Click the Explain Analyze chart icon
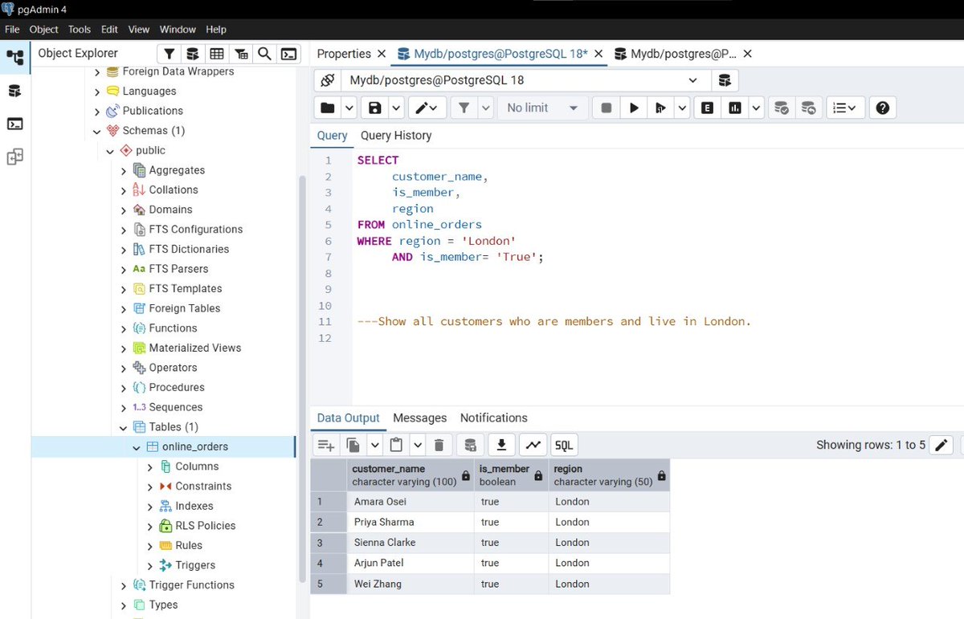The width and height of the screenshot is (964, 619). [735, 108]
